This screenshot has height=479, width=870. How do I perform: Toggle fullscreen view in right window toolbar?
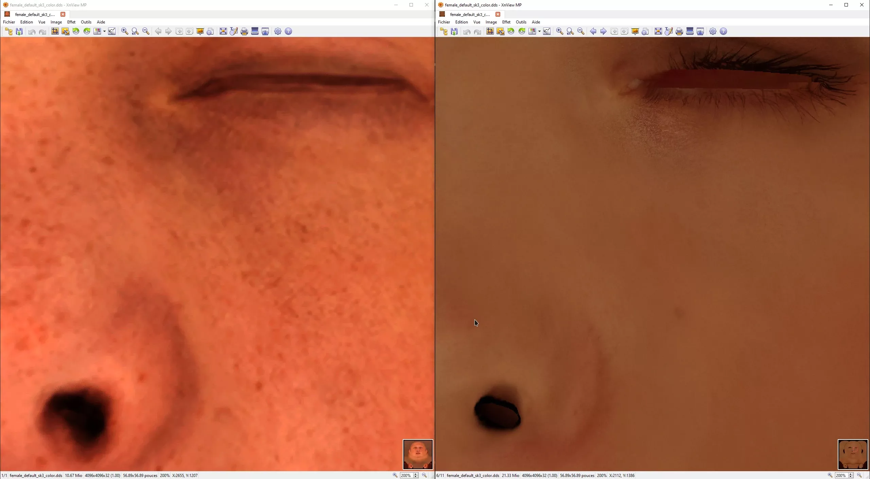tap(658, 31)
